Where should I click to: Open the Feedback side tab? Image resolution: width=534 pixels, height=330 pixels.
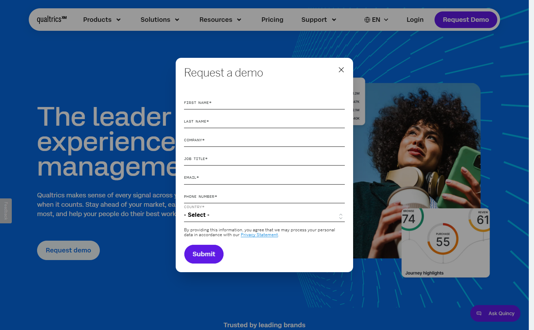coord(6,211)
